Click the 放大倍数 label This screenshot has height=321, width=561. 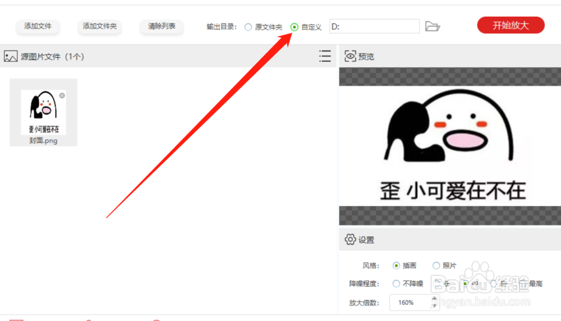tap(364, 302)
